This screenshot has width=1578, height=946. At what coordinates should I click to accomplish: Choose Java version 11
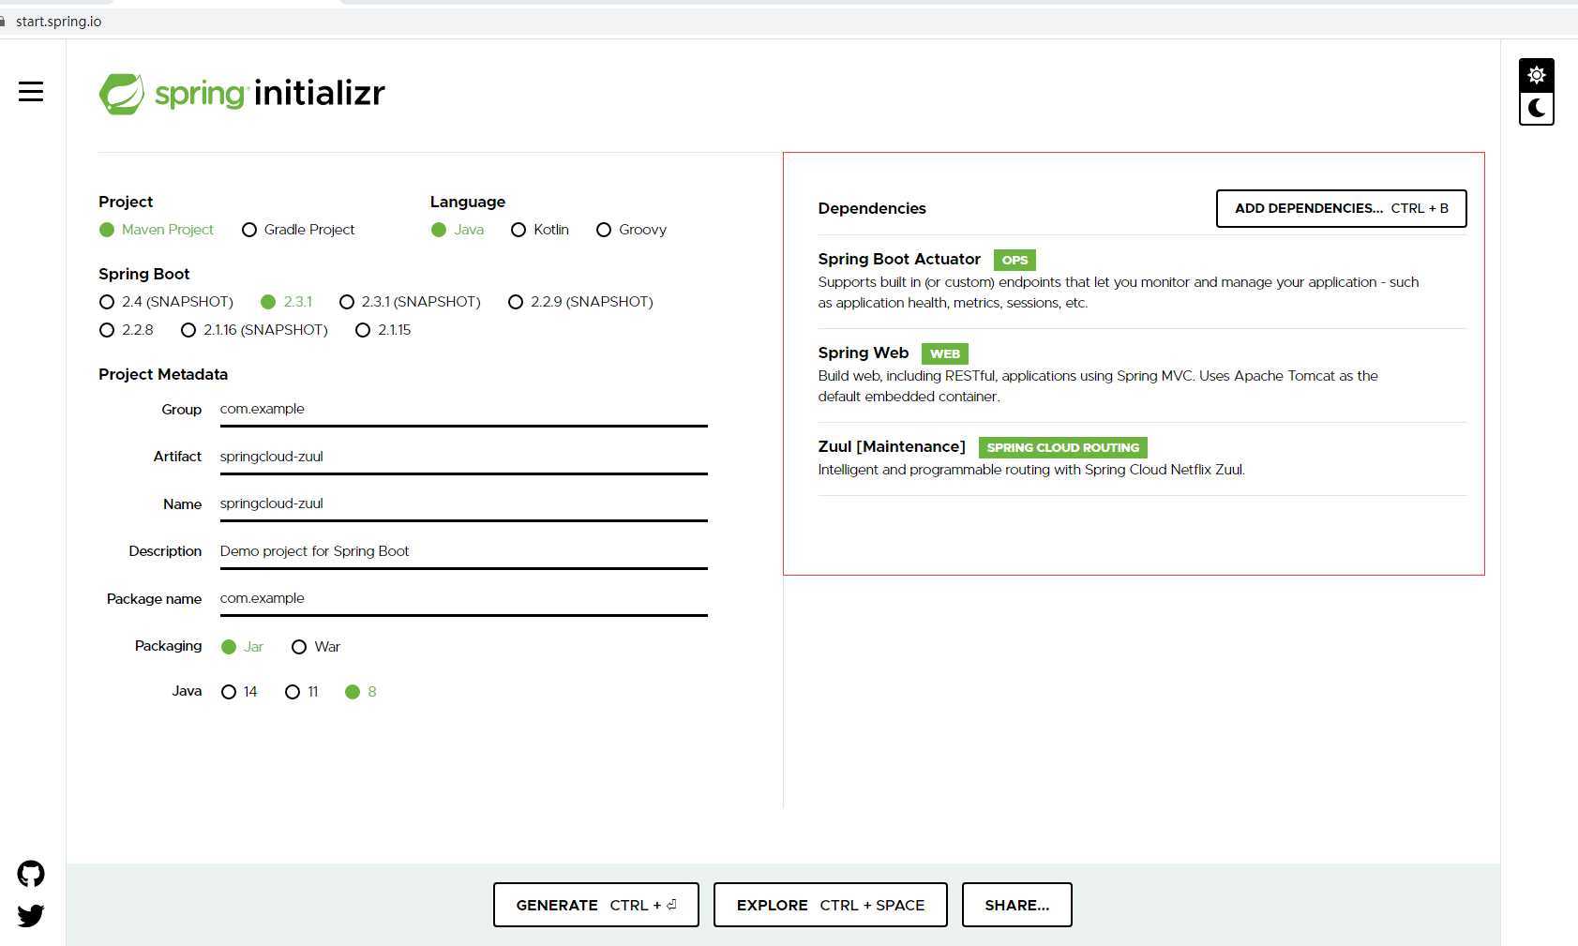(302, 692)
